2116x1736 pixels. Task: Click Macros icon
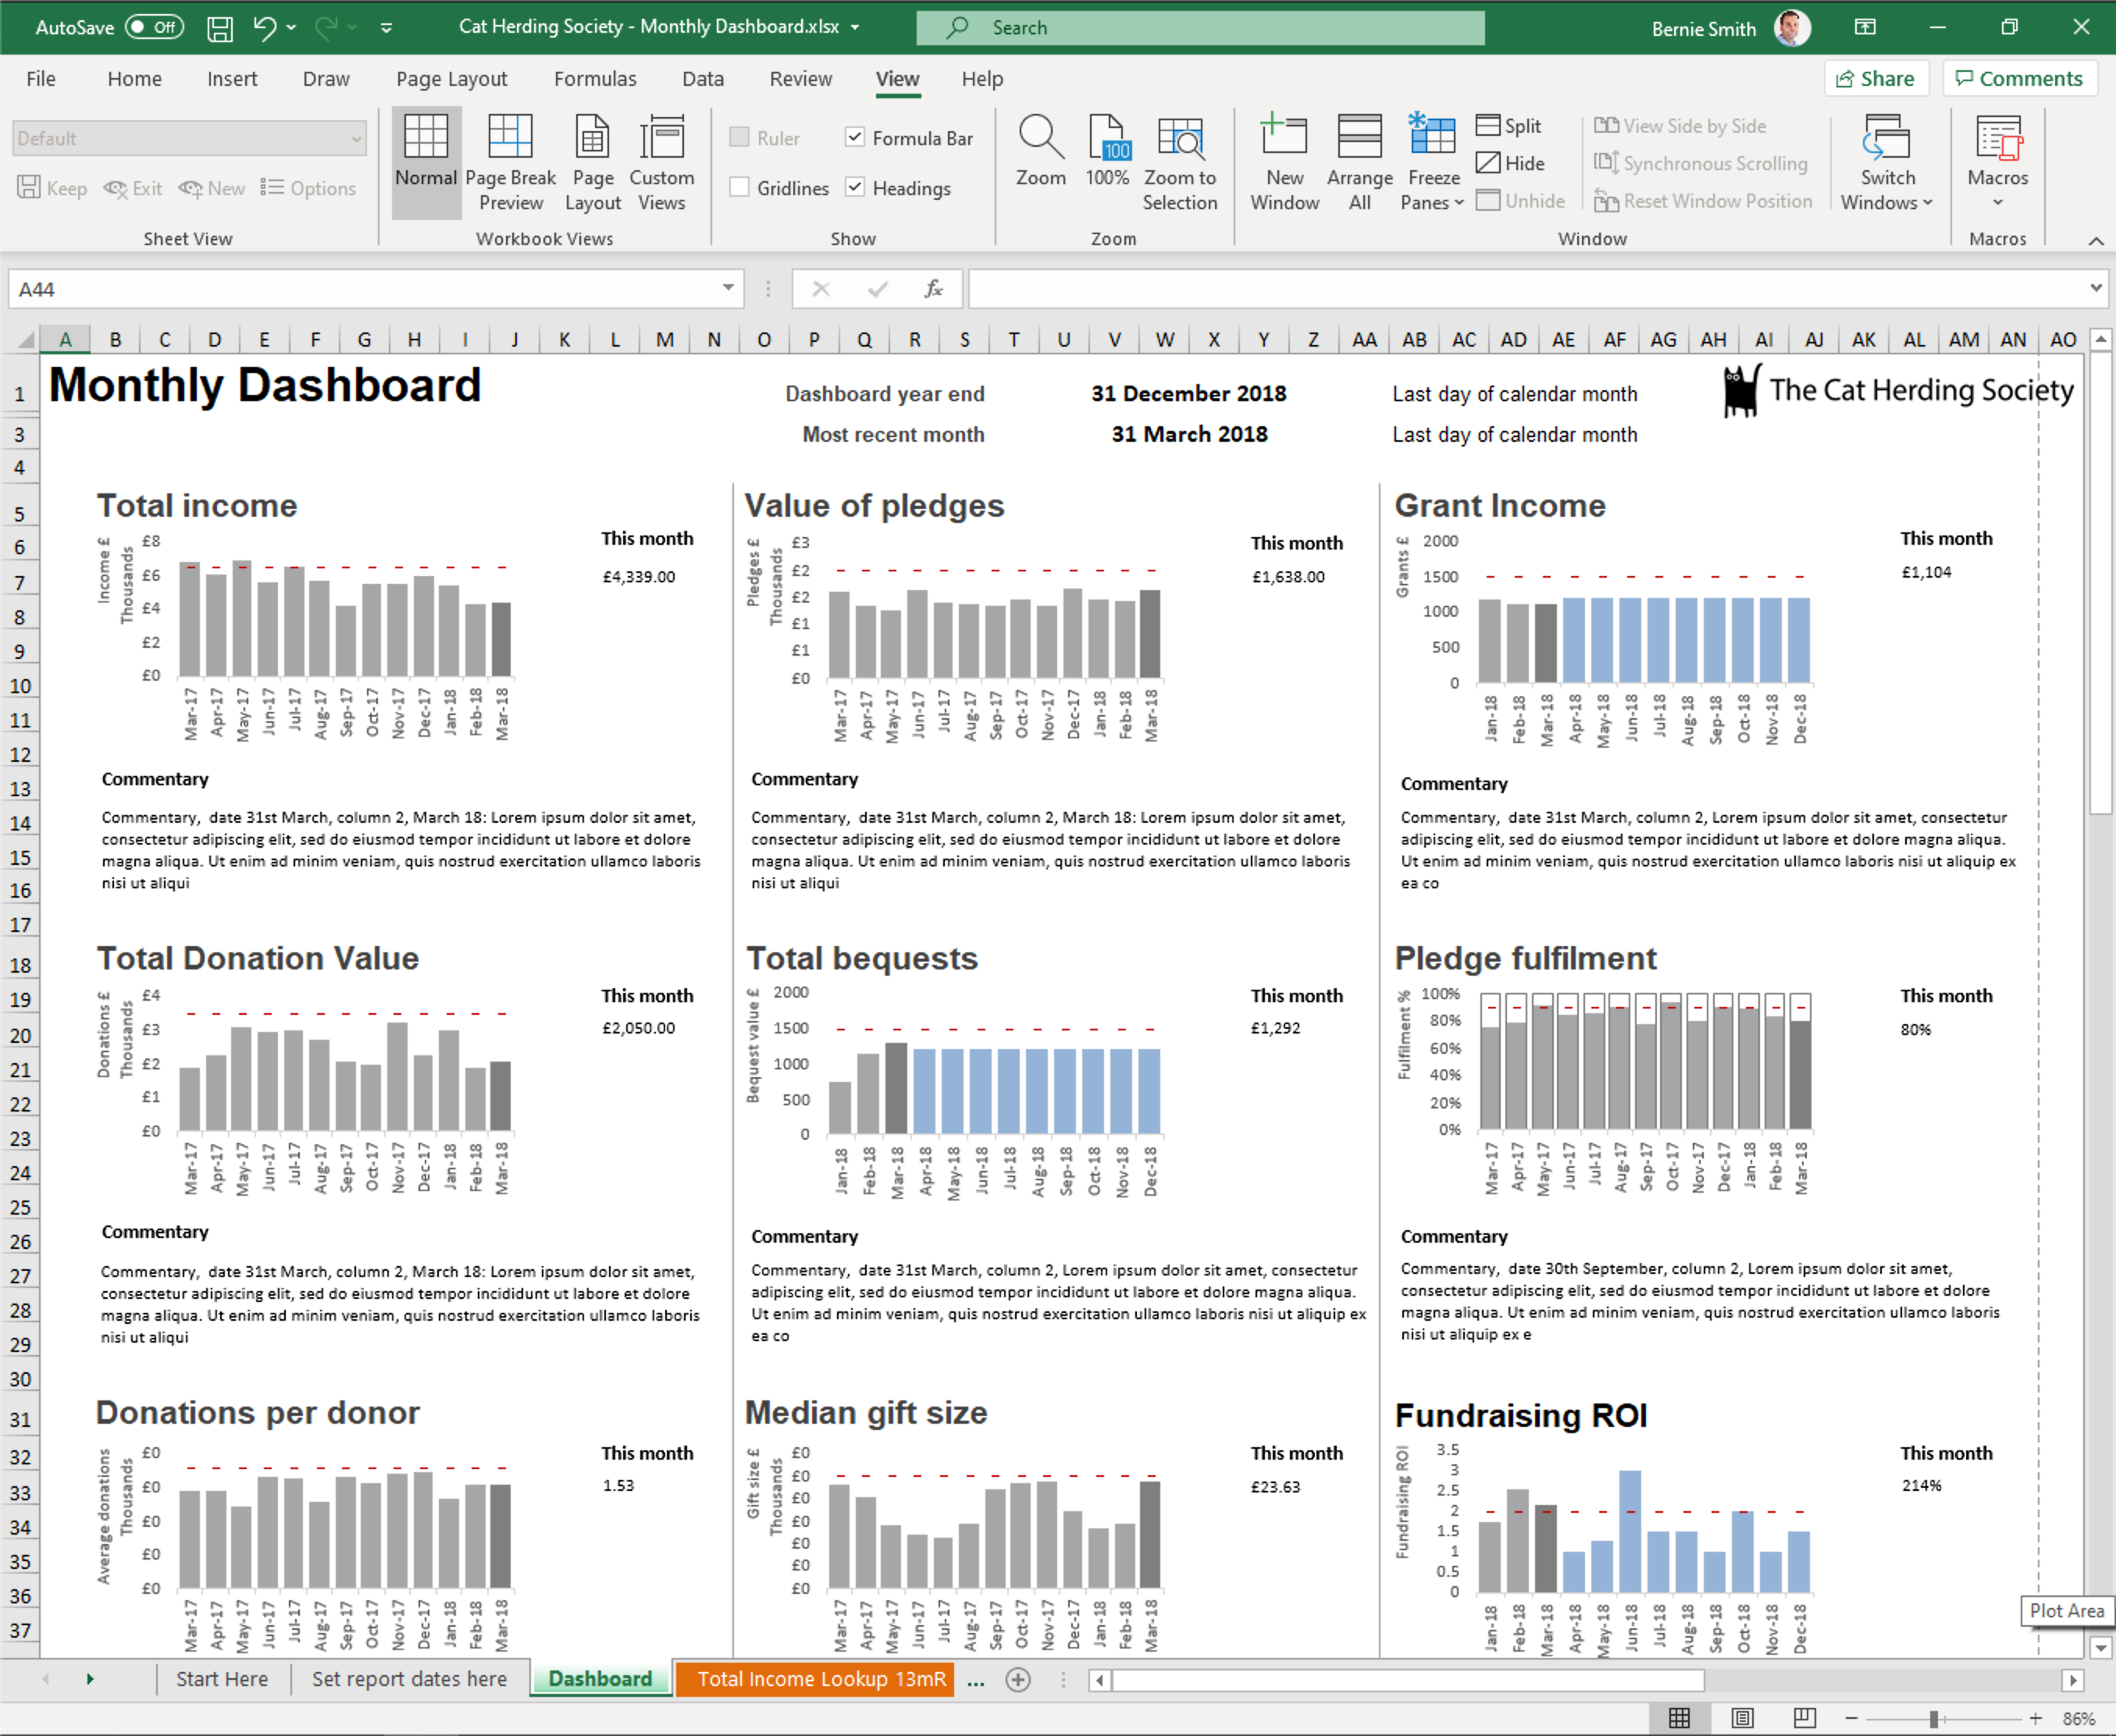pos(1997,140)
